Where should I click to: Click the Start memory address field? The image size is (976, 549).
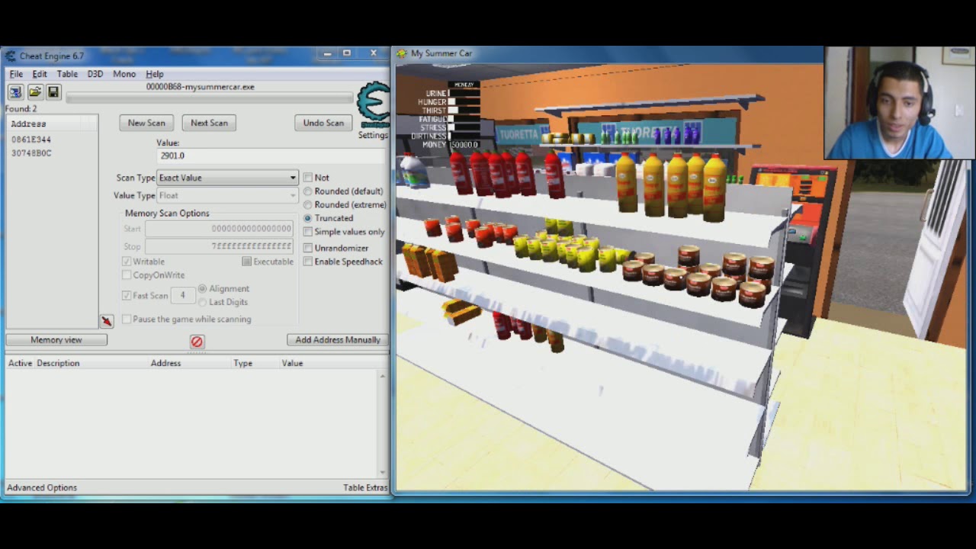[219, 229]
